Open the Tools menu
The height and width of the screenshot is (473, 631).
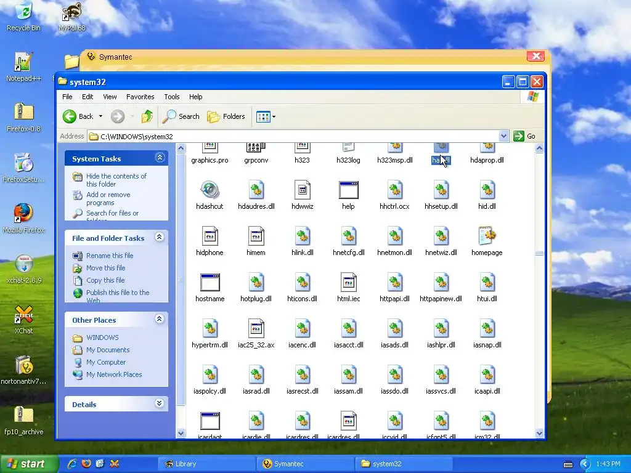[x=172, y=97]
